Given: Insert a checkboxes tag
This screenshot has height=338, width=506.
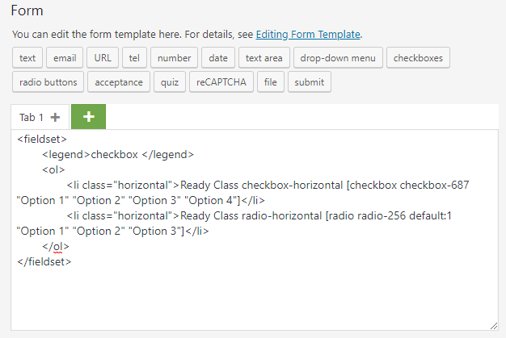Looking at the screenshot, I should [419, 58].
